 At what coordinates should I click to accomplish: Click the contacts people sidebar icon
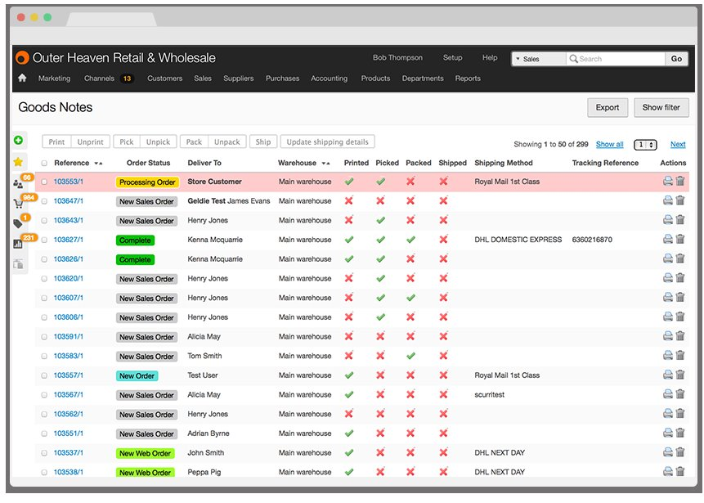pos(18,183)
